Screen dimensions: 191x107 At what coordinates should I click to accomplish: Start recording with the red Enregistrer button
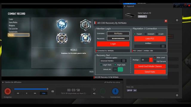8,91
